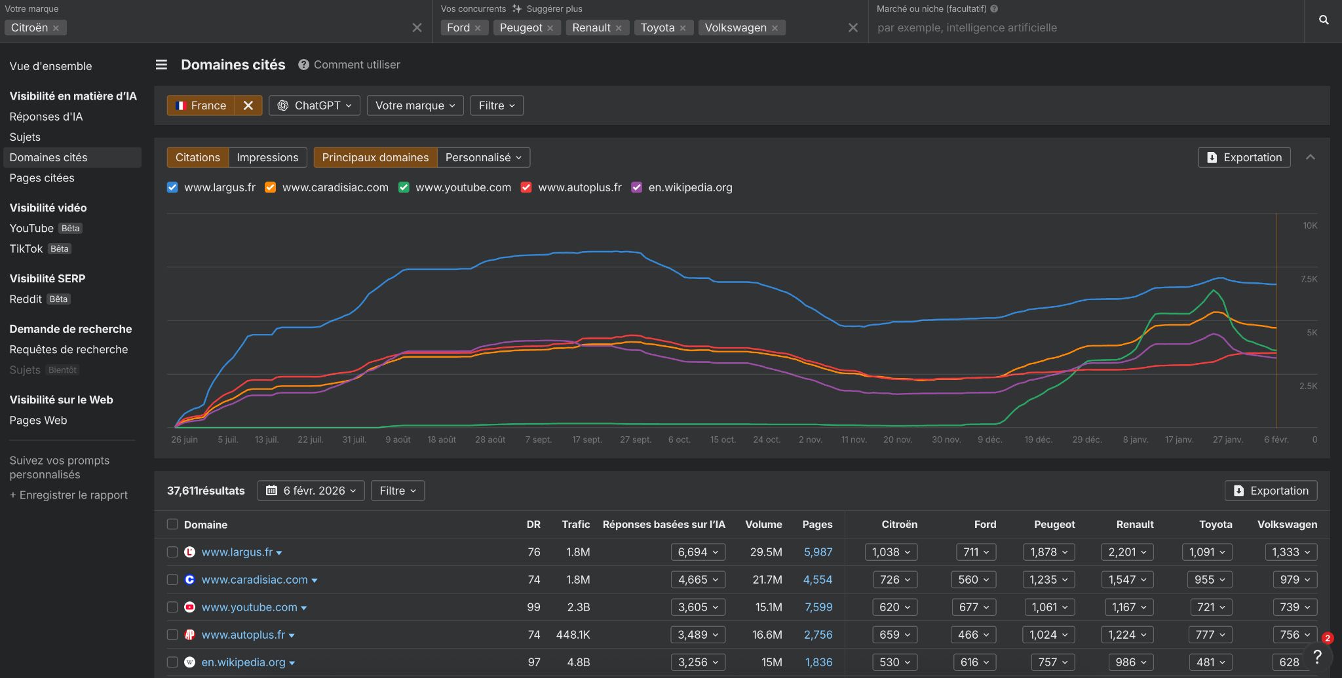The width and height of the screenshot is (1342, 678).
Task: Remove Citroën brand tag
Action: pyautogui.click(x=56, y=28)
